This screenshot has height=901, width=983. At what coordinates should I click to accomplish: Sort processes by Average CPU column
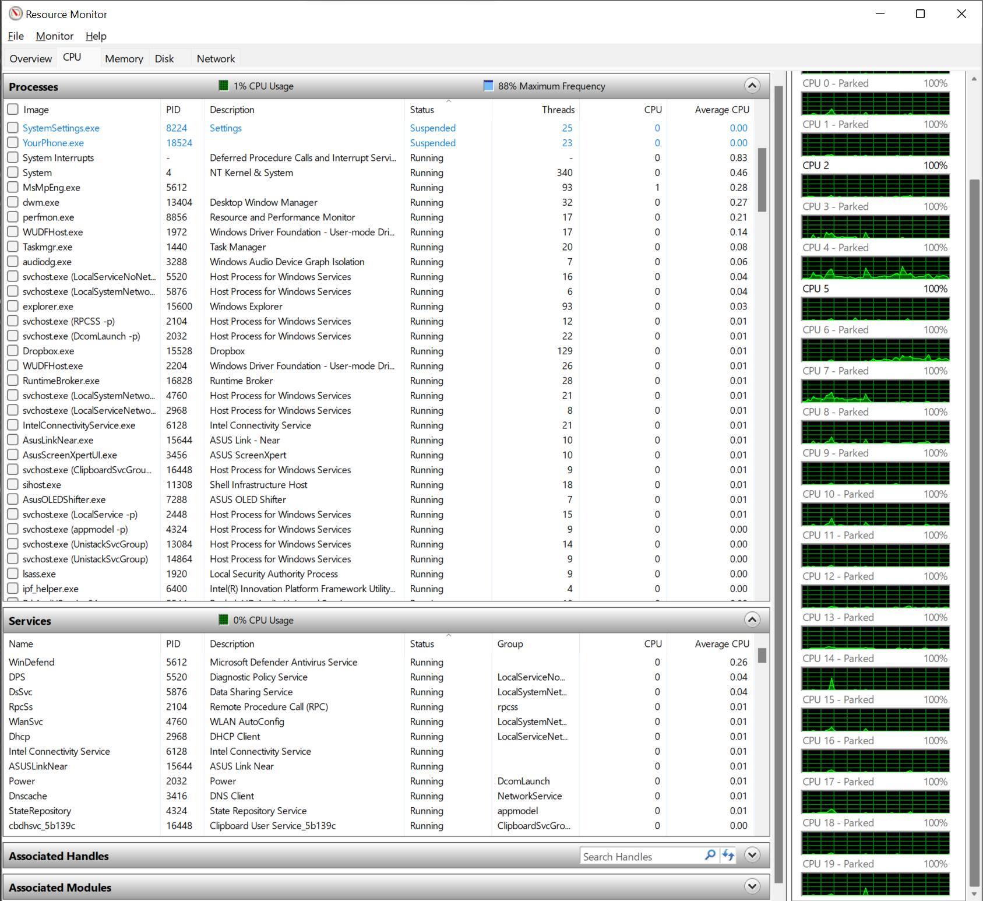pos(721,110)
